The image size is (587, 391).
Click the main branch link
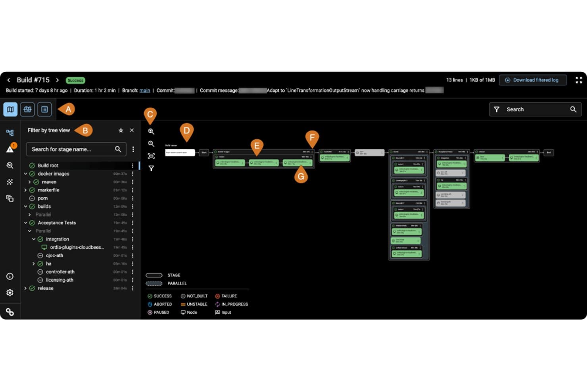coord(145,90)
